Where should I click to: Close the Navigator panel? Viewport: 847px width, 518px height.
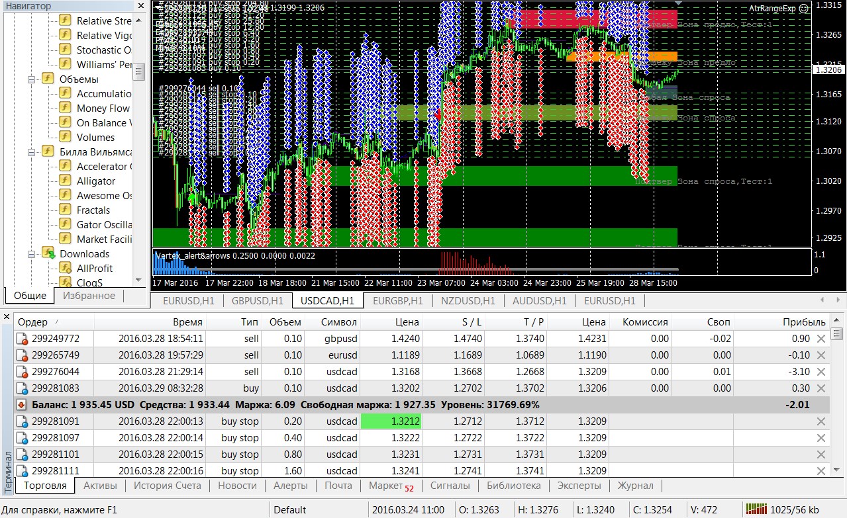tap(140, 6)
